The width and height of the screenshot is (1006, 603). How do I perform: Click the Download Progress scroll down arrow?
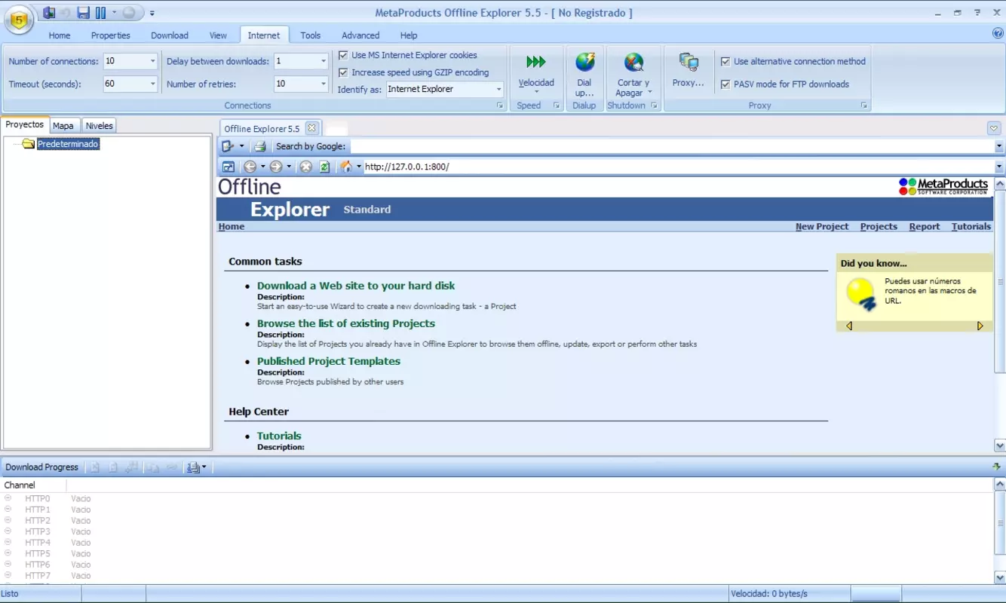click(1000, 577)
